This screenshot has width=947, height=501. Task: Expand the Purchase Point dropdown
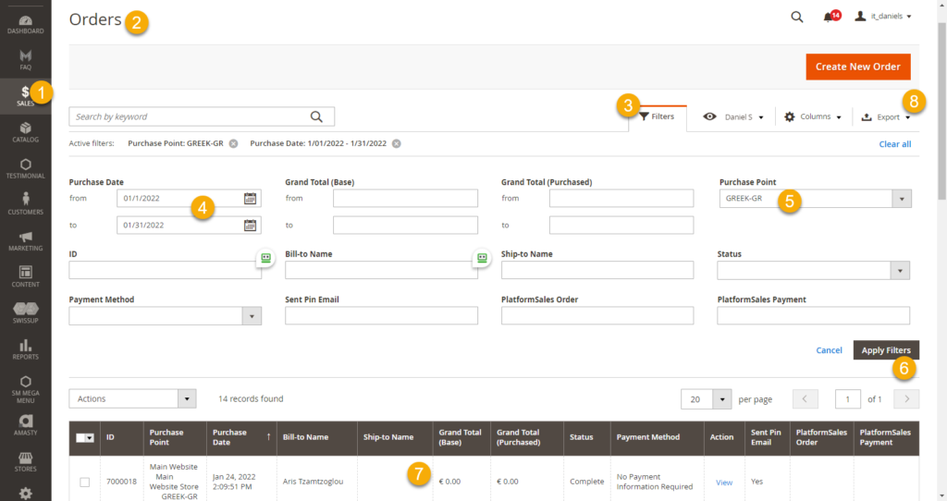[x=901, y=199]
